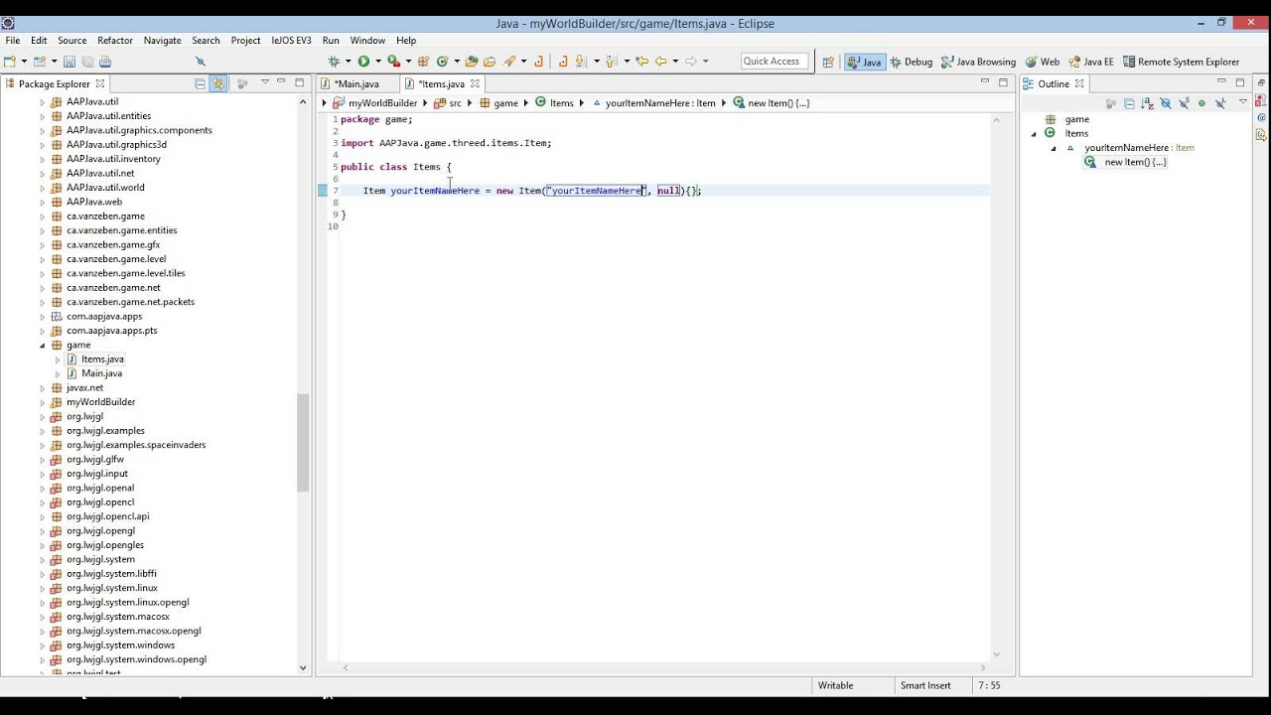The width and height of the screenshot is (1271, 715).
Task: Open the Run button dropdown arrow
Action: 378,62
